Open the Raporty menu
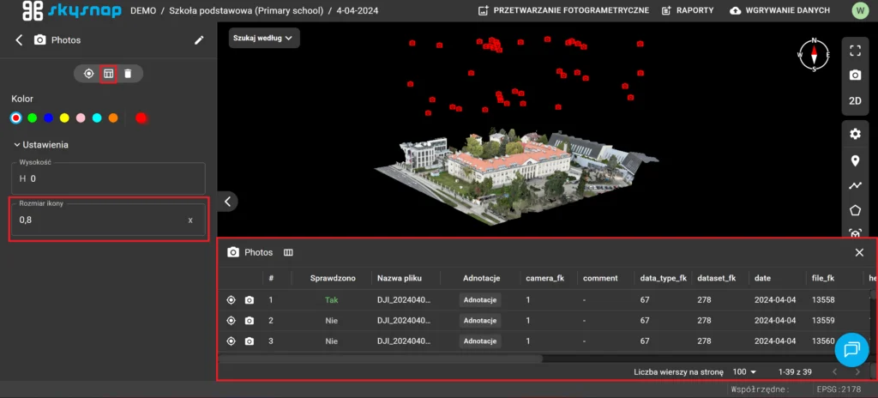The image size is (878, 398). click(688, 10)
